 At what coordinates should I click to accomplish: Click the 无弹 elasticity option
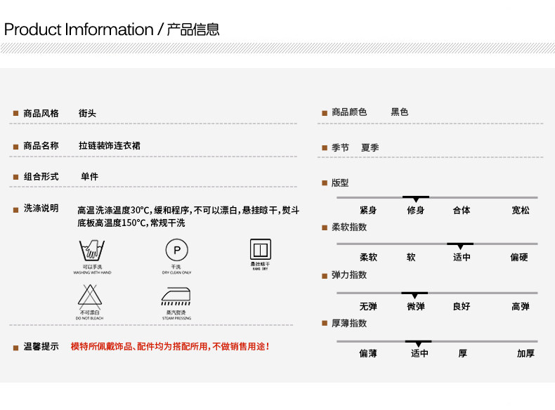tap(368, 306)
